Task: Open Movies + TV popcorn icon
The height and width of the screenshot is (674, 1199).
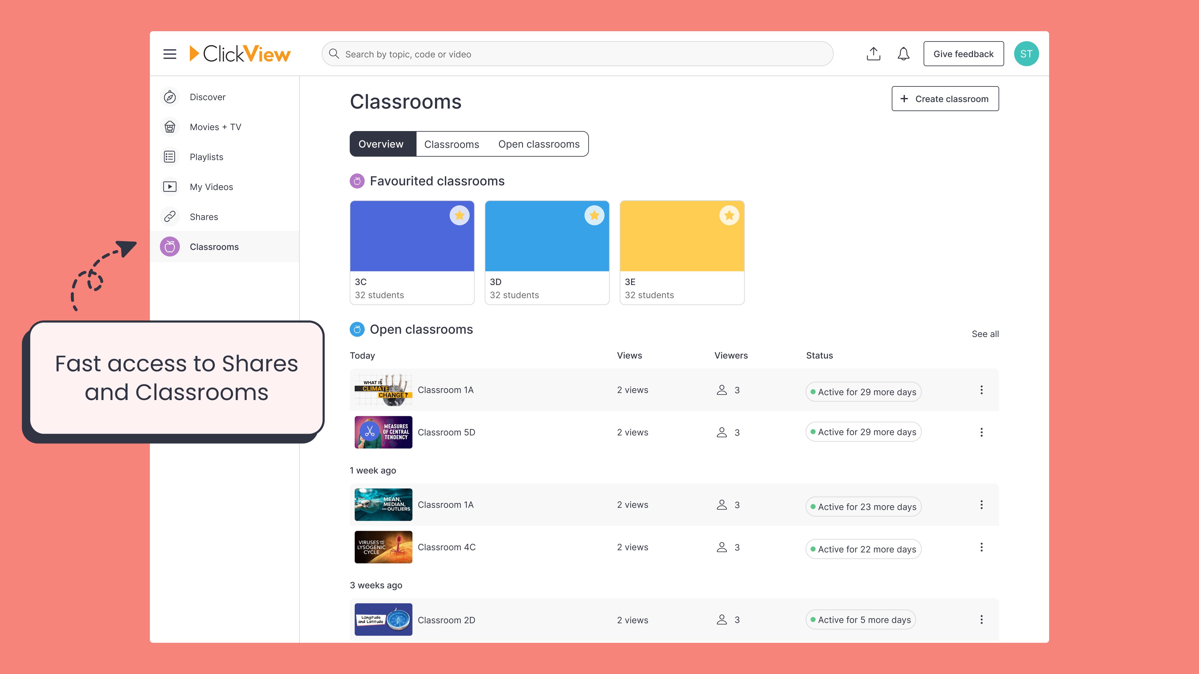Action: pos(170,127)
